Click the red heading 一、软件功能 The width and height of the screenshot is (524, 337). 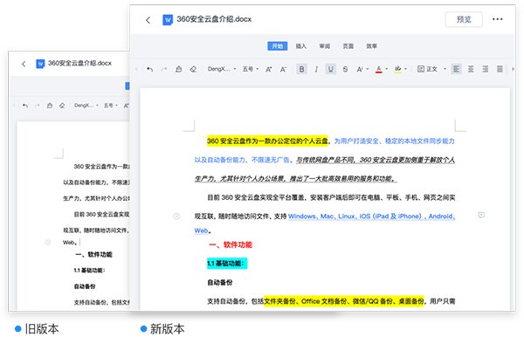point(231,244)
